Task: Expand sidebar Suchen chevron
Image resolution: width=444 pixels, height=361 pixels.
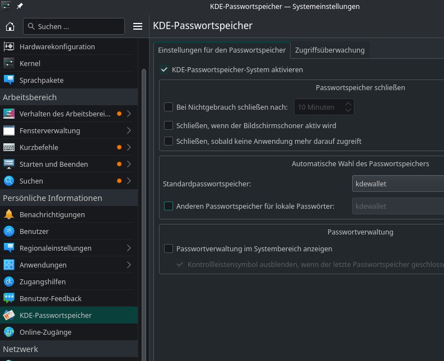Action: click(x=129, y=181)
